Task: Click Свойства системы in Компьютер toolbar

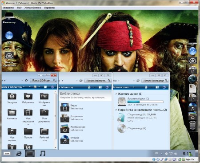Action: click(121, 87)
